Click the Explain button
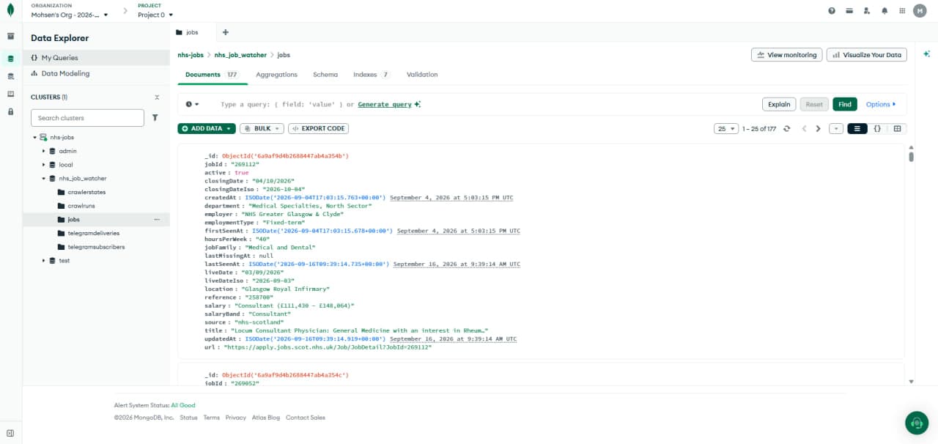 point(779,105)
